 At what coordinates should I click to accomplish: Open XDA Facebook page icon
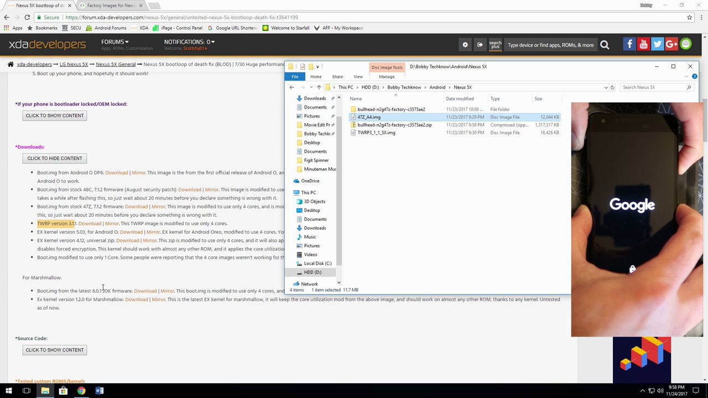629,45
